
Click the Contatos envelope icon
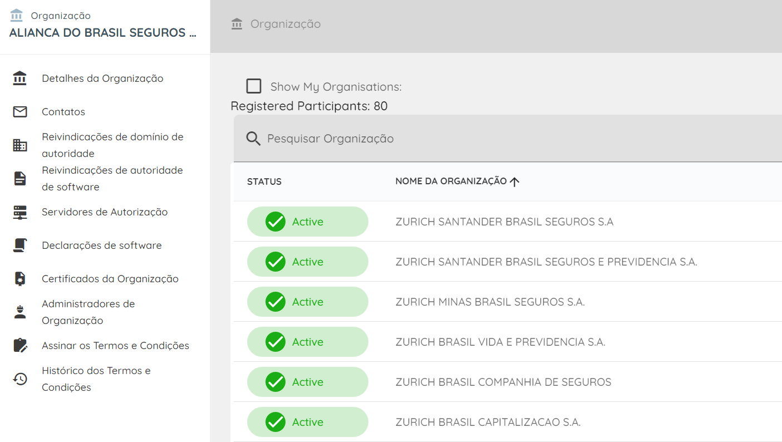(x=20, y=112)
